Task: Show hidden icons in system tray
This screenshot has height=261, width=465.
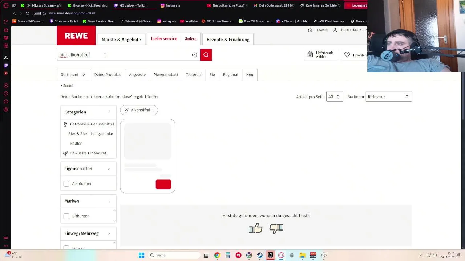Action: point(421,255)
